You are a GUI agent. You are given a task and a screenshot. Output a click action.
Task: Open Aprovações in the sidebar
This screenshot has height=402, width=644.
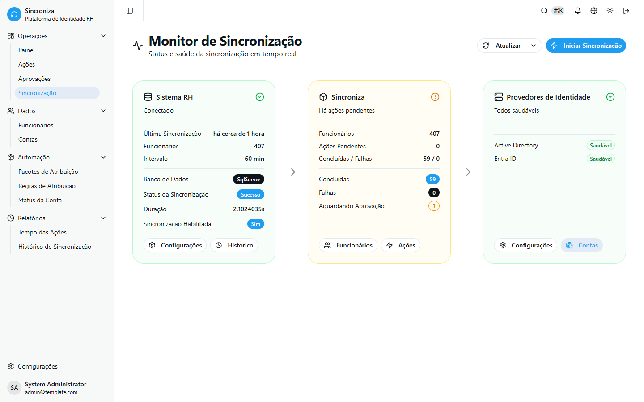34,79
